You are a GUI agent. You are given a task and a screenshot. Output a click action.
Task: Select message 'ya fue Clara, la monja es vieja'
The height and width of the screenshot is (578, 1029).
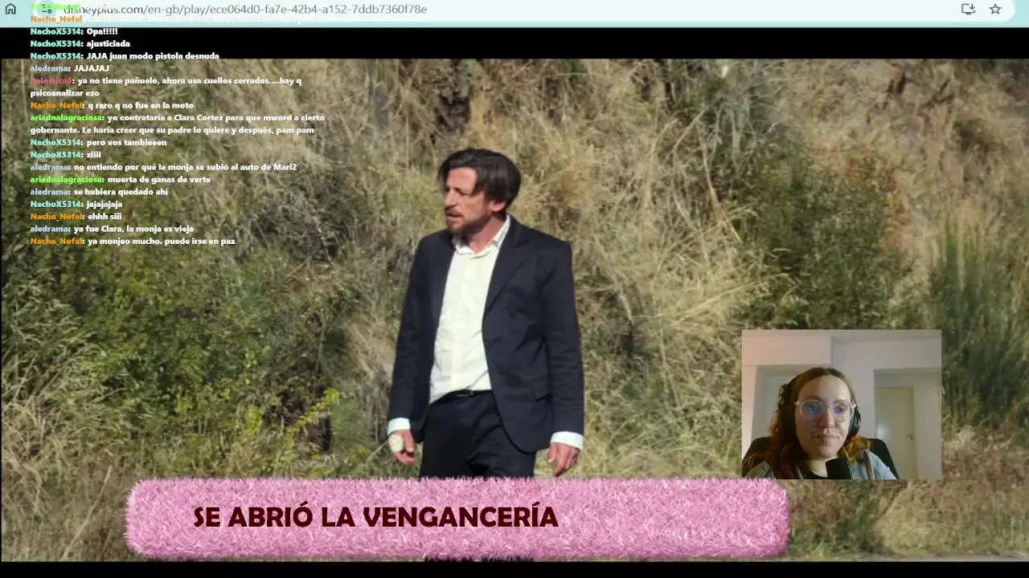[x=133, y=229]
